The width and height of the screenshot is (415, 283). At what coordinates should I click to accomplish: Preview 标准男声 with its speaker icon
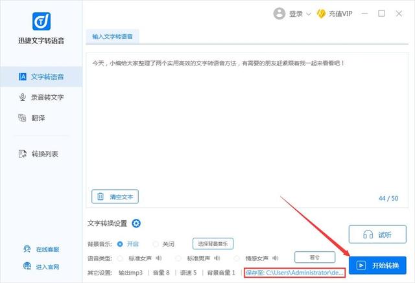pos(217,258)
